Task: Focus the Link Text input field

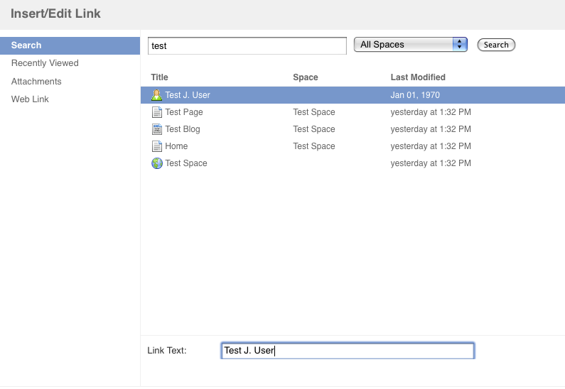Action: click(x=348, y=351)
